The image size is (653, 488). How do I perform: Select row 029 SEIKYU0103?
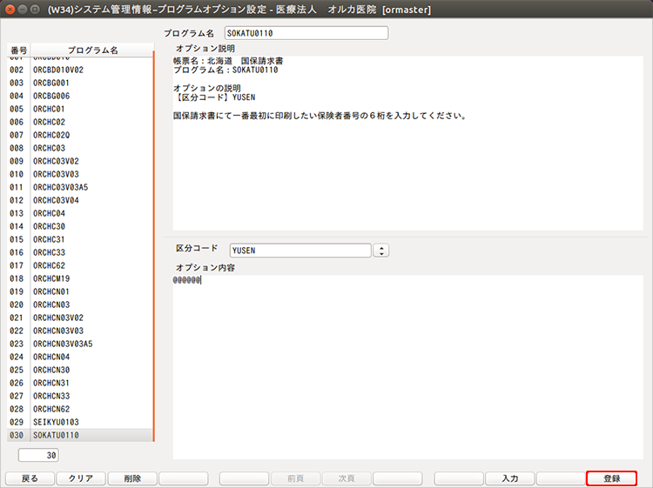pyautogui.click(x=80, y=422)
